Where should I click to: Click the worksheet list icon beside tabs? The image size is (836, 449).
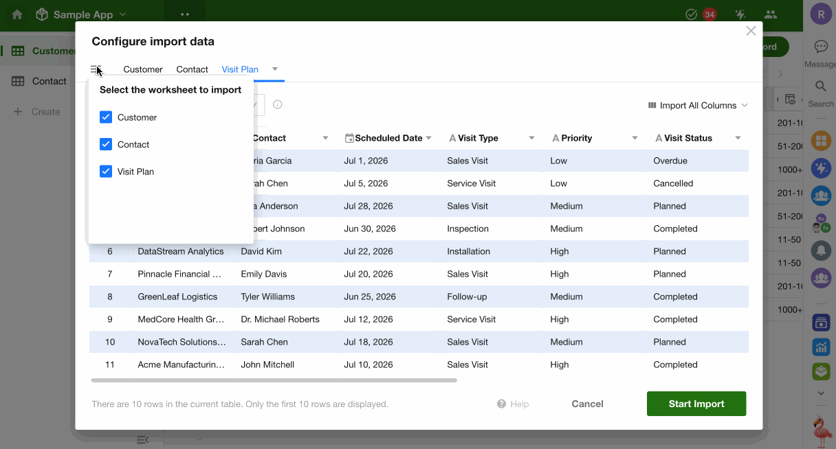(x=96, y=69)
